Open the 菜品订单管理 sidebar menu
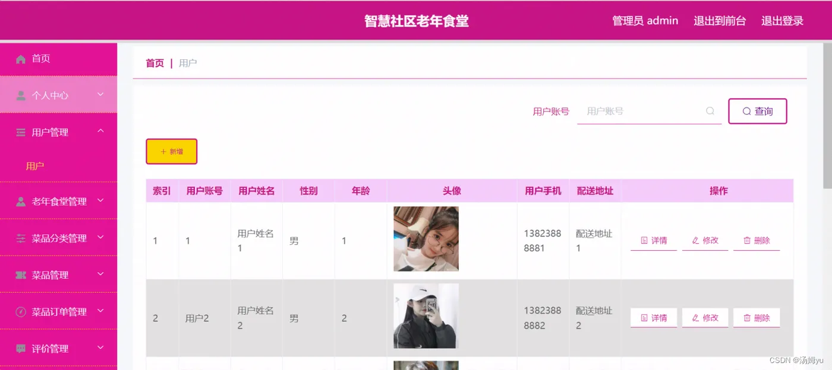 coord(58,311)
